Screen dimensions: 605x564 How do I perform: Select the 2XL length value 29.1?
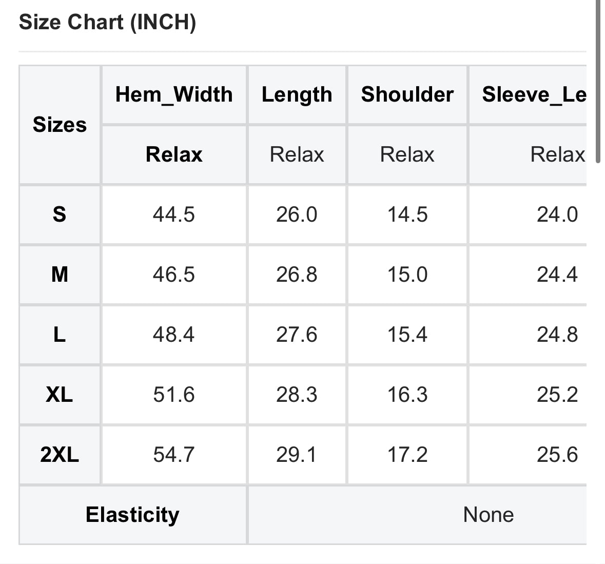pyautogui.click(x=297, y=455)
